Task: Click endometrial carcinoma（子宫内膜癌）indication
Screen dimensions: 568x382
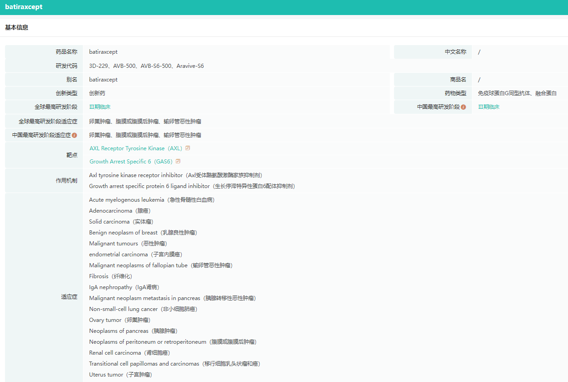Action: click(x=136, y=255)
